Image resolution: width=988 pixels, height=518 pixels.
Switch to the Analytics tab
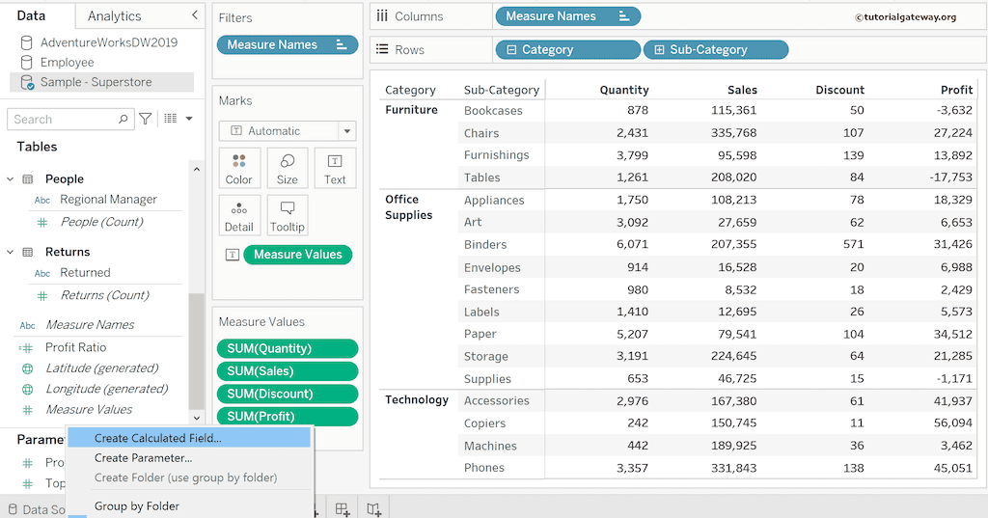[114, 15]
